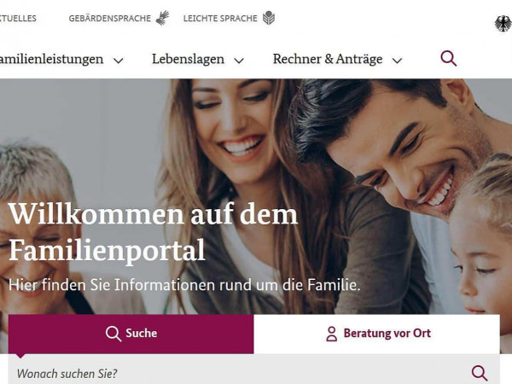This screenshot has height=384, width=512.
Task: Open the Familienleistungen menu item
Action: [51, 60]
